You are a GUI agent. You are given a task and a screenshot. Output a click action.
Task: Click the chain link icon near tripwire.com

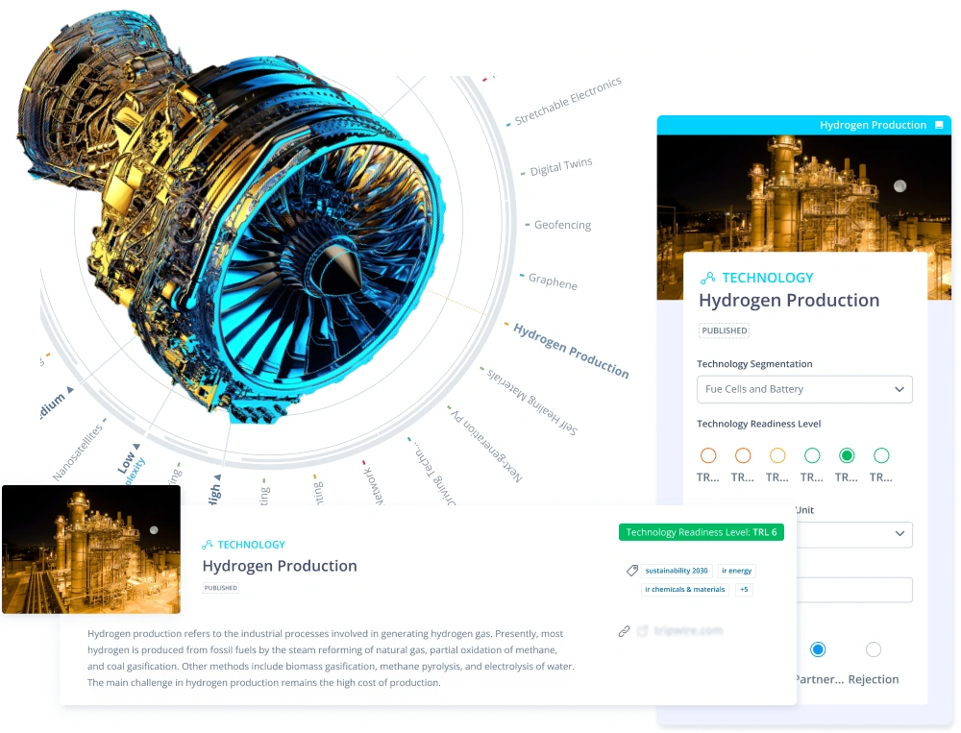click(623, 632)
